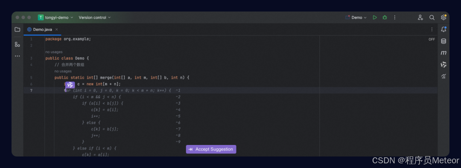Click line number 7 in gutter
The width and height of the screenshot is (461, 168).
pos(31,90)
